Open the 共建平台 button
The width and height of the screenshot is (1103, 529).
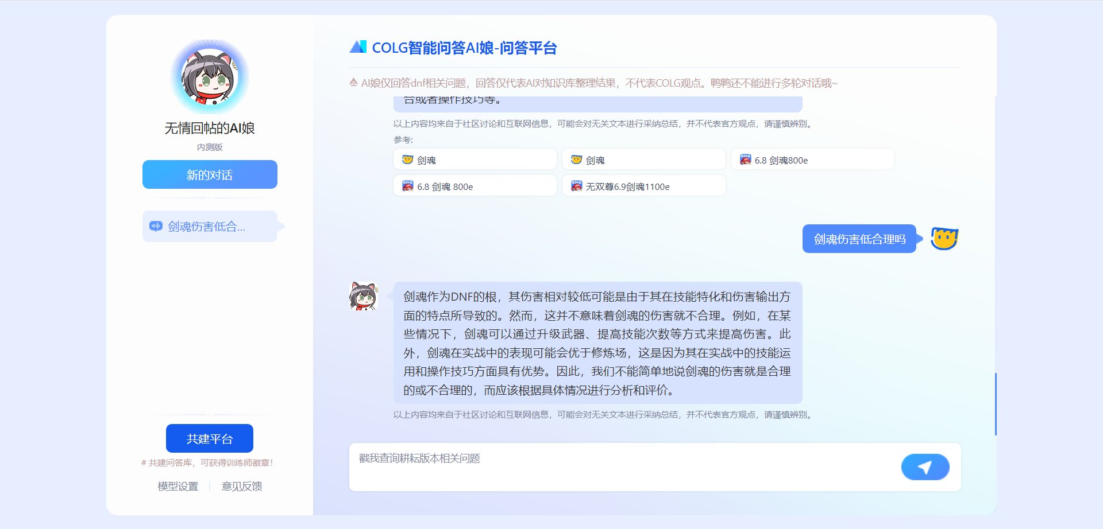[x=210, y=438]
